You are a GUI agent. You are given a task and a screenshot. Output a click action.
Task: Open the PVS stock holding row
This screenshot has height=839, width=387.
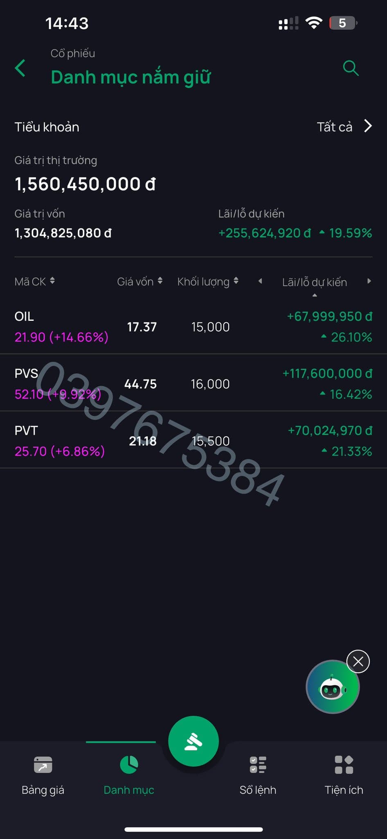[x=193, y=383]
